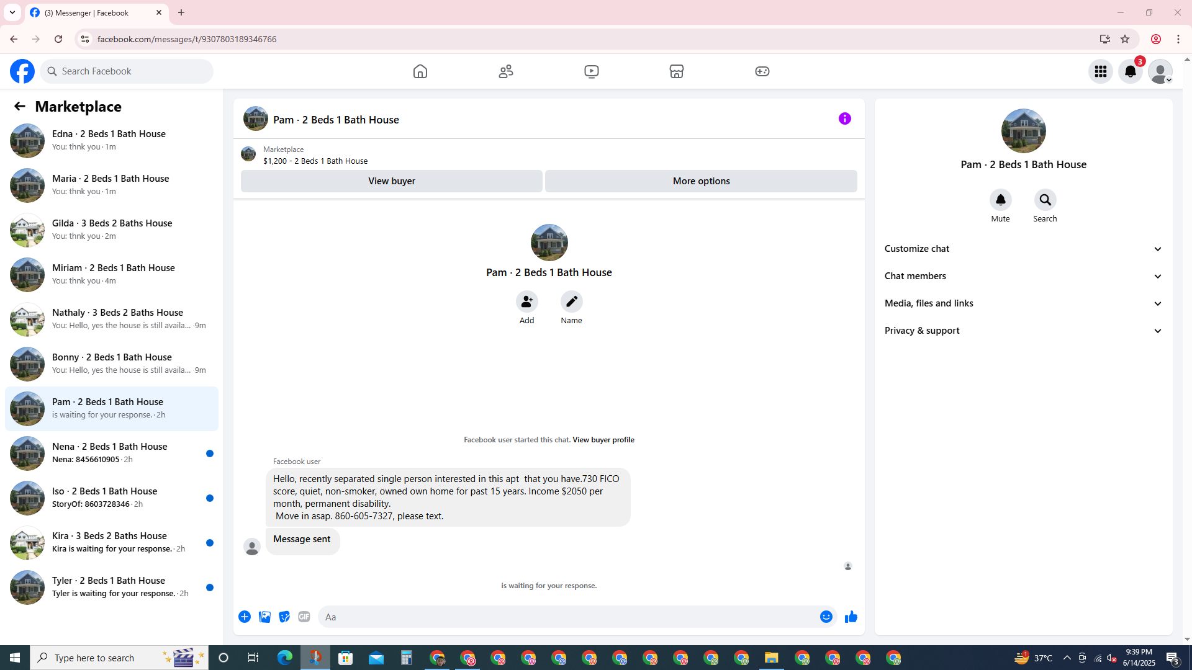The image size is (1192, 670).
Task: Open the conversation information icon
Action: pos(845,118)
